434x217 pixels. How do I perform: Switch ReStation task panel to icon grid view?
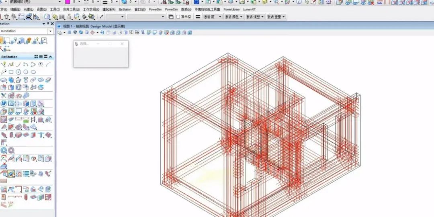coord(36,57)
